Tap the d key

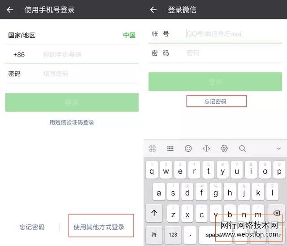tap(187, 192)
